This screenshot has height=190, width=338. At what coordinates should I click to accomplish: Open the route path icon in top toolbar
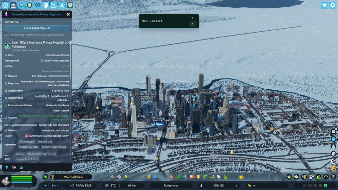[54, 5]
